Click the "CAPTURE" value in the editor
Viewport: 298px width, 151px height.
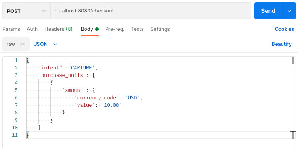click(81, 68)
